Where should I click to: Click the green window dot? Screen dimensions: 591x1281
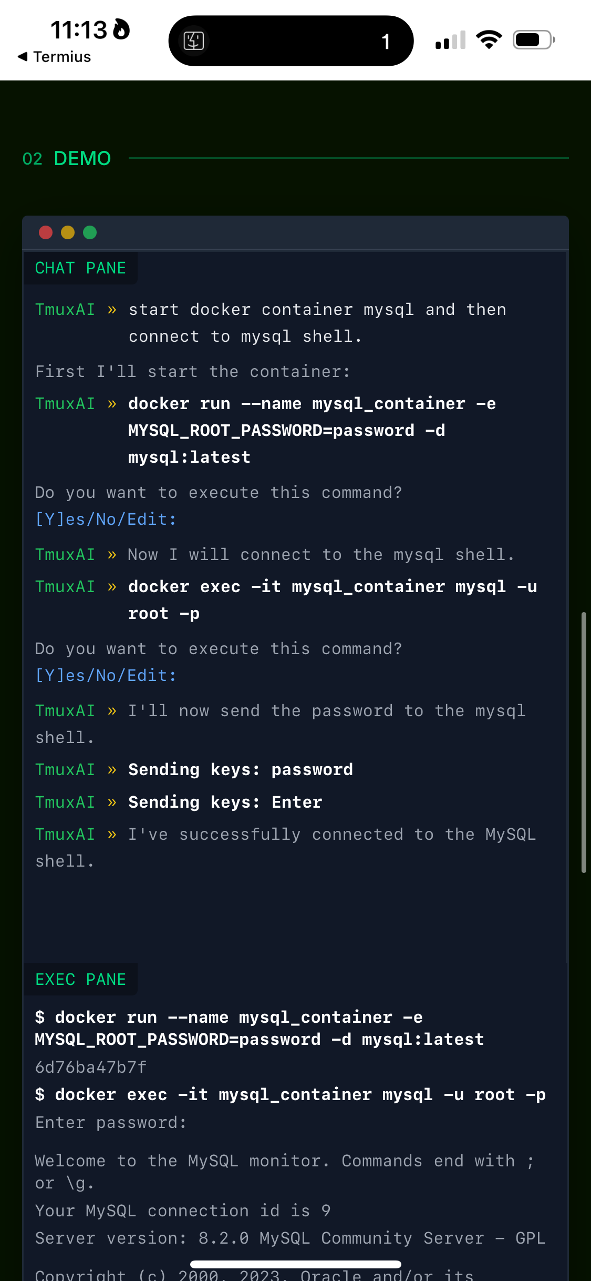click(90, 232)
